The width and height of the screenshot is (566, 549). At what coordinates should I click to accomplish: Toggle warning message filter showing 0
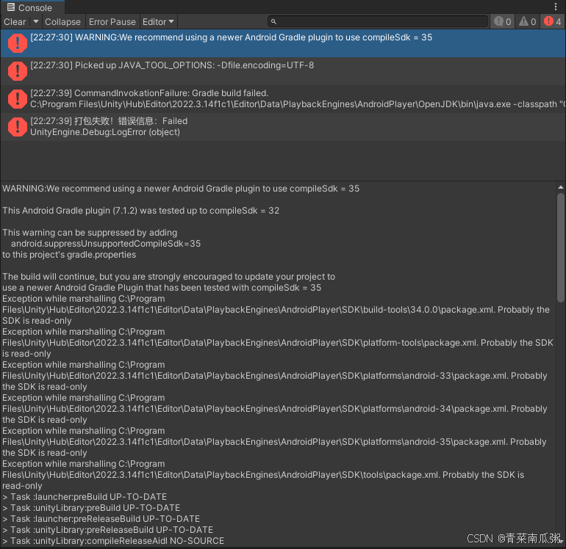click(x=527, y=21)
